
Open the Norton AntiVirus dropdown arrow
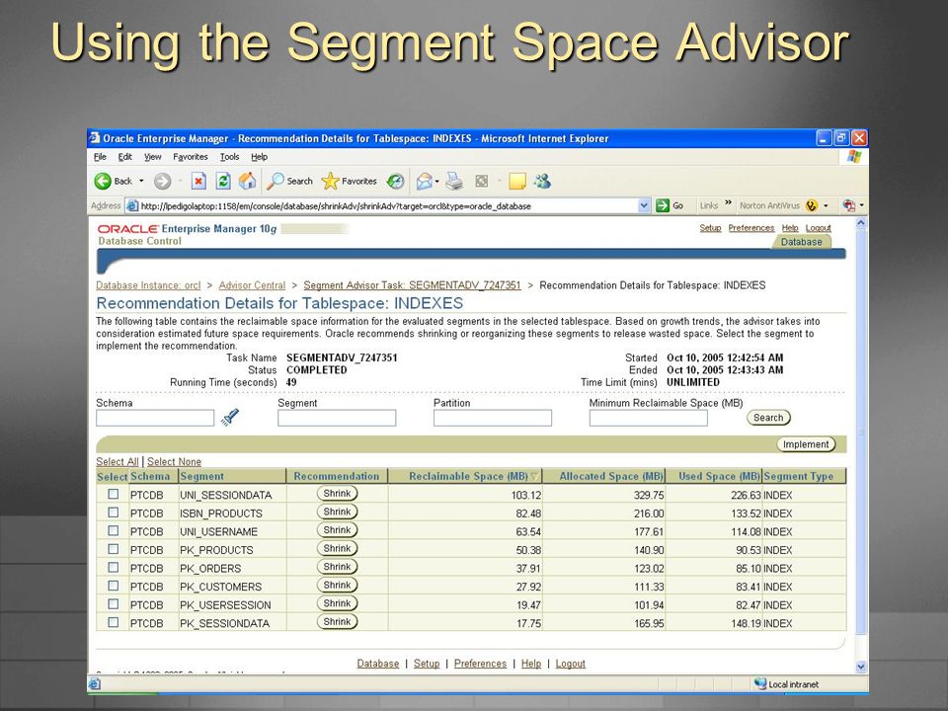[x=826, y=205]
